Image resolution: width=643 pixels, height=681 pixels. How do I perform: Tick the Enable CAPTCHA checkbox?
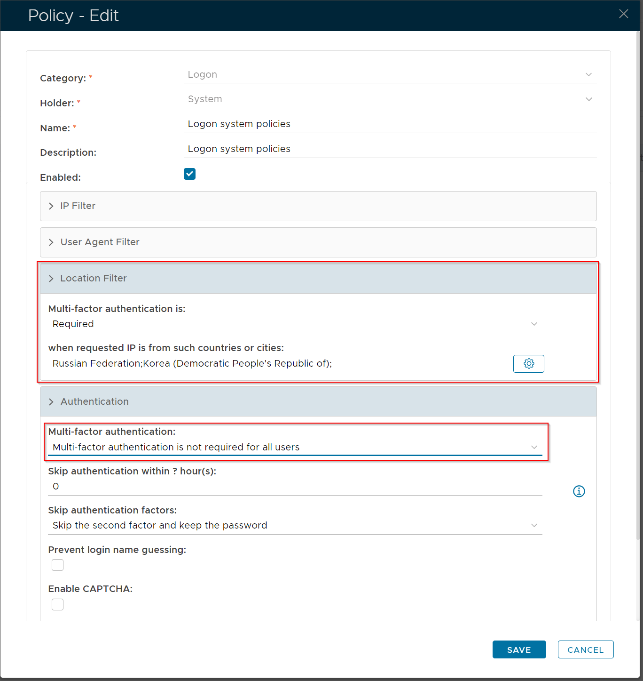pos(58,604)
